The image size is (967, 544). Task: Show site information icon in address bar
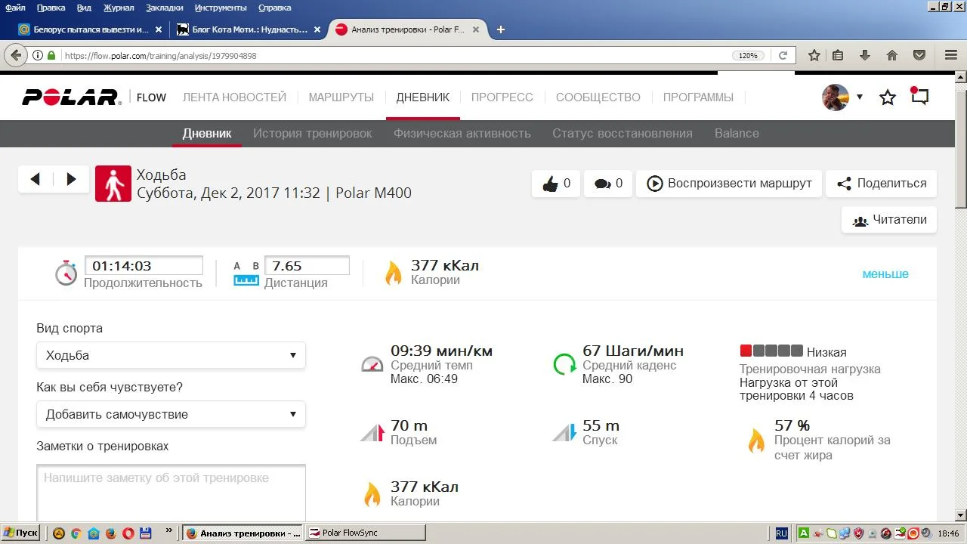(37, 55)
